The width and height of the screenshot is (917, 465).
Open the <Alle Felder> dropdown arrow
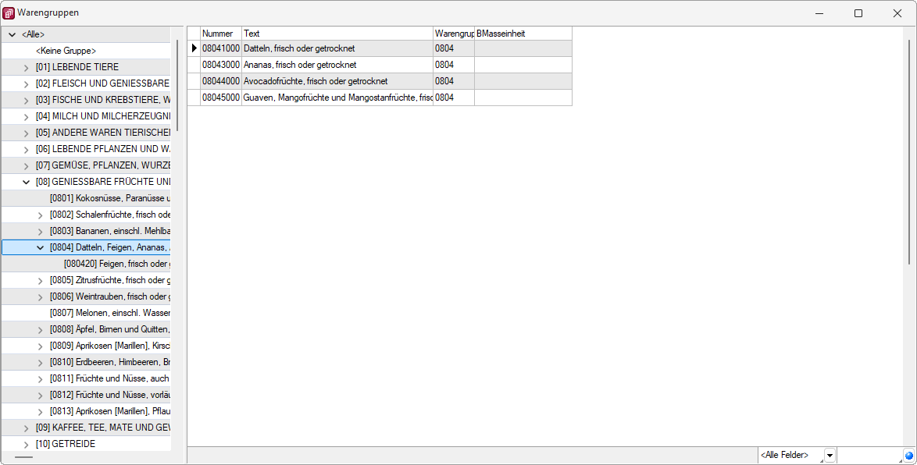tap(830, 456)
